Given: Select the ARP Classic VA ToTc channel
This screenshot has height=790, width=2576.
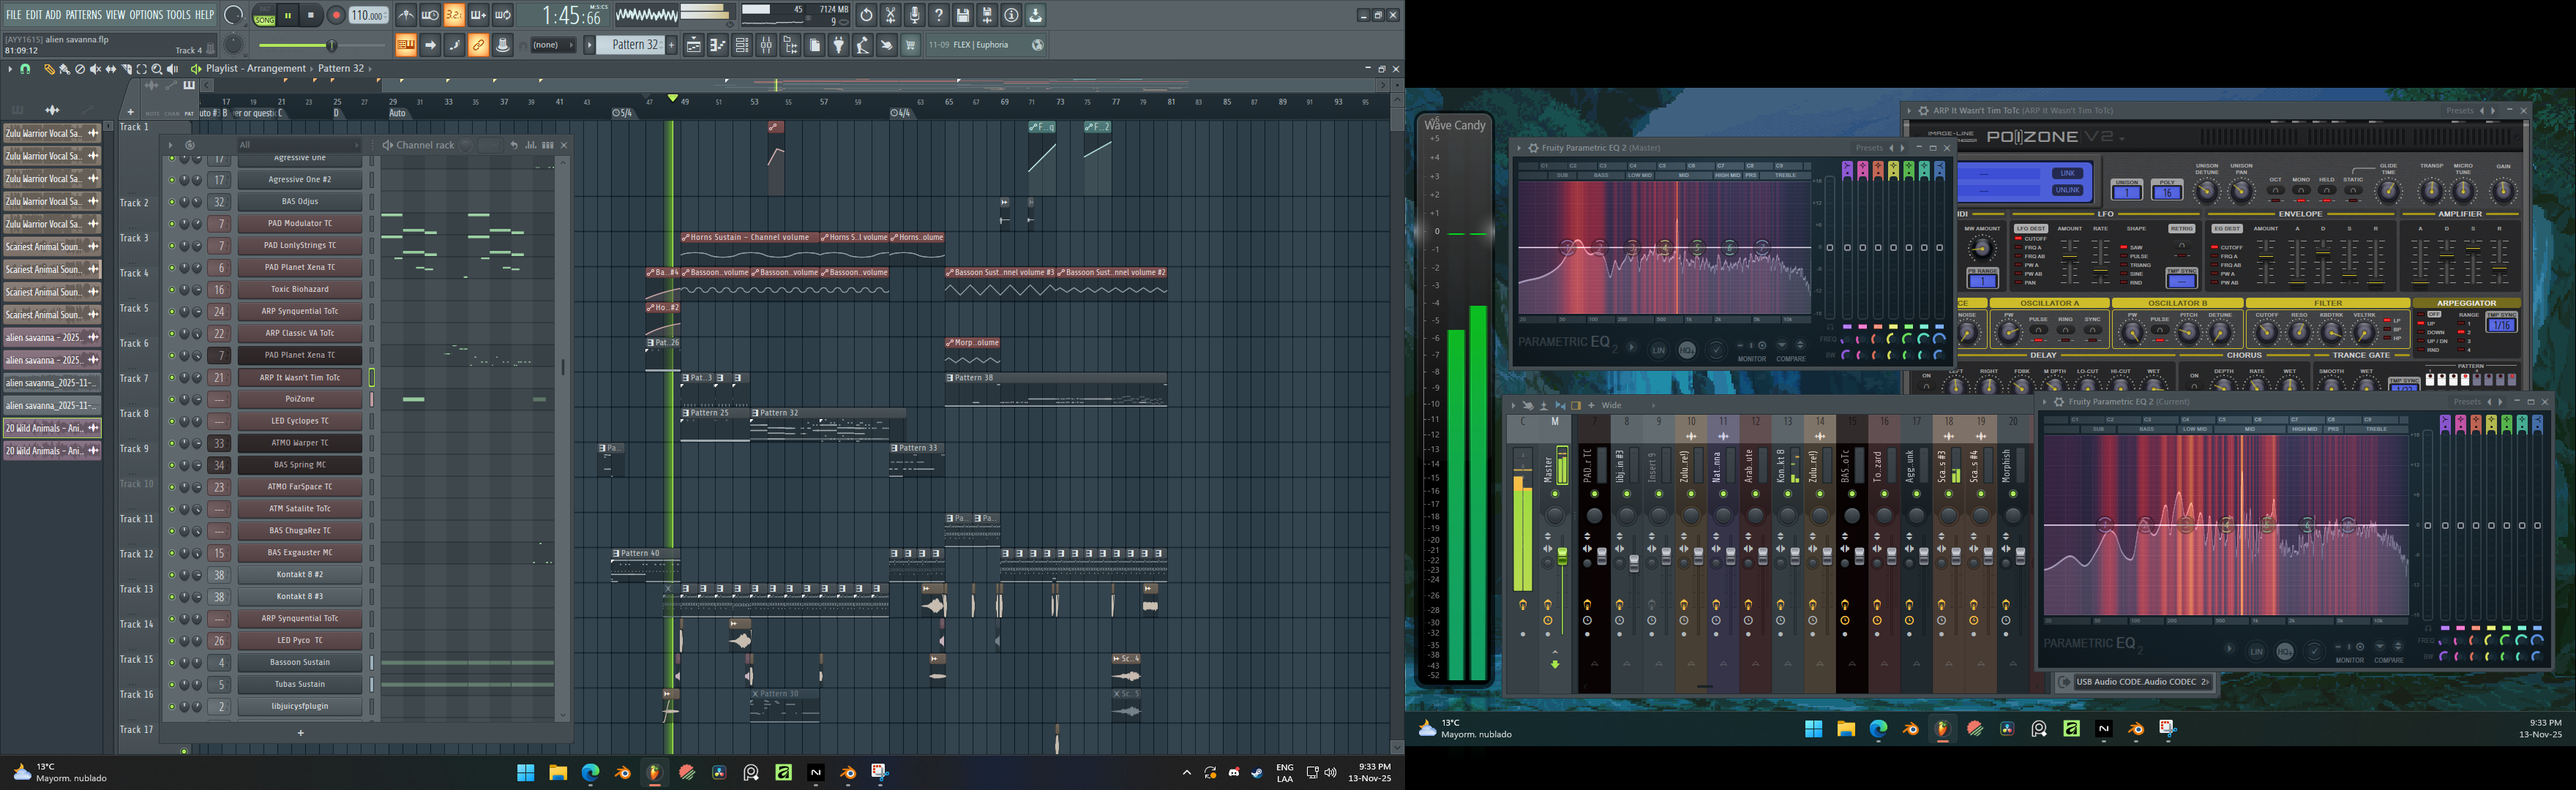Looking at the screenshot, I should tap(299, 333).
